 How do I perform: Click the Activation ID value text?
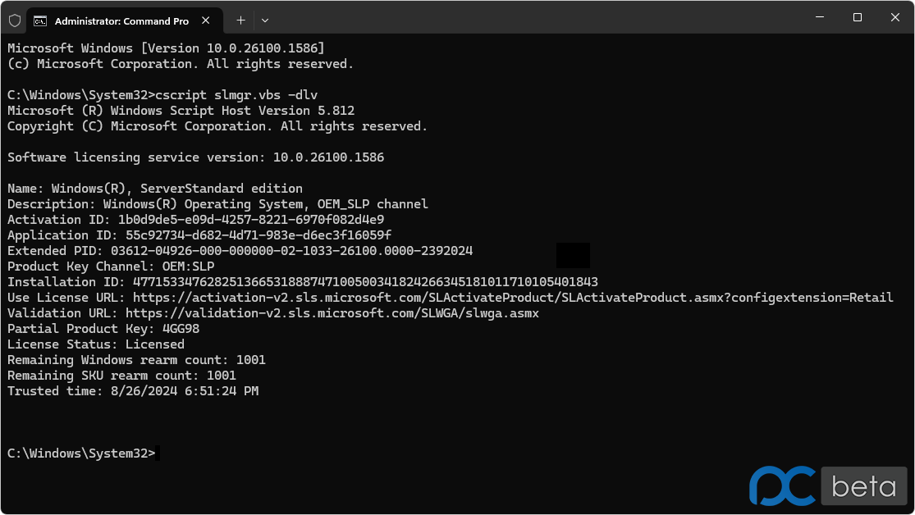pos(251,219)
